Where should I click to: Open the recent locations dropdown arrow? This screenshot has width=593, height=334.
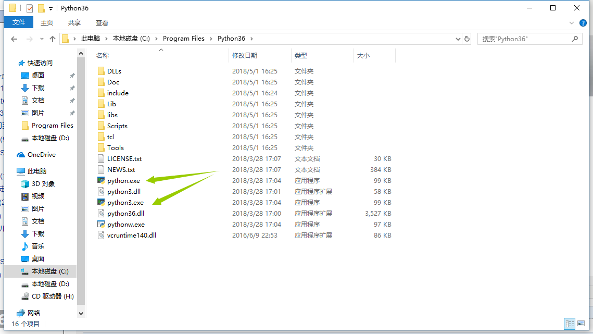[x=42, y=39]
